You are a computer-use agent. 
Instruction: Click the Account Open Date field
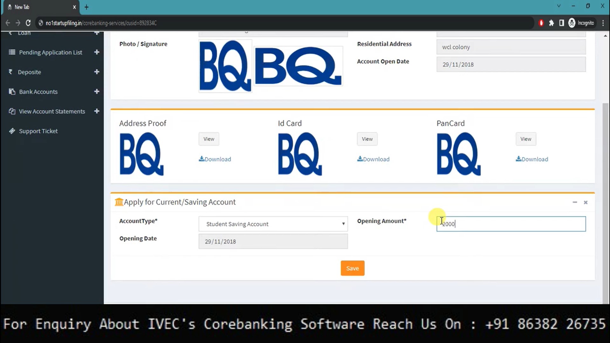coord(511,64)
